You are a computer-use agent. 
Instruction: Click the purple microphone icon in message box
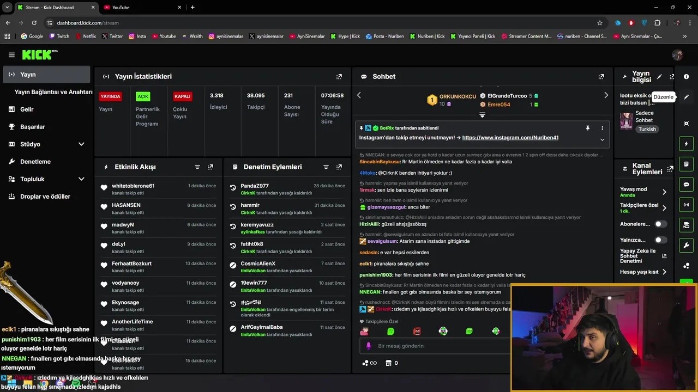[369, 346]
